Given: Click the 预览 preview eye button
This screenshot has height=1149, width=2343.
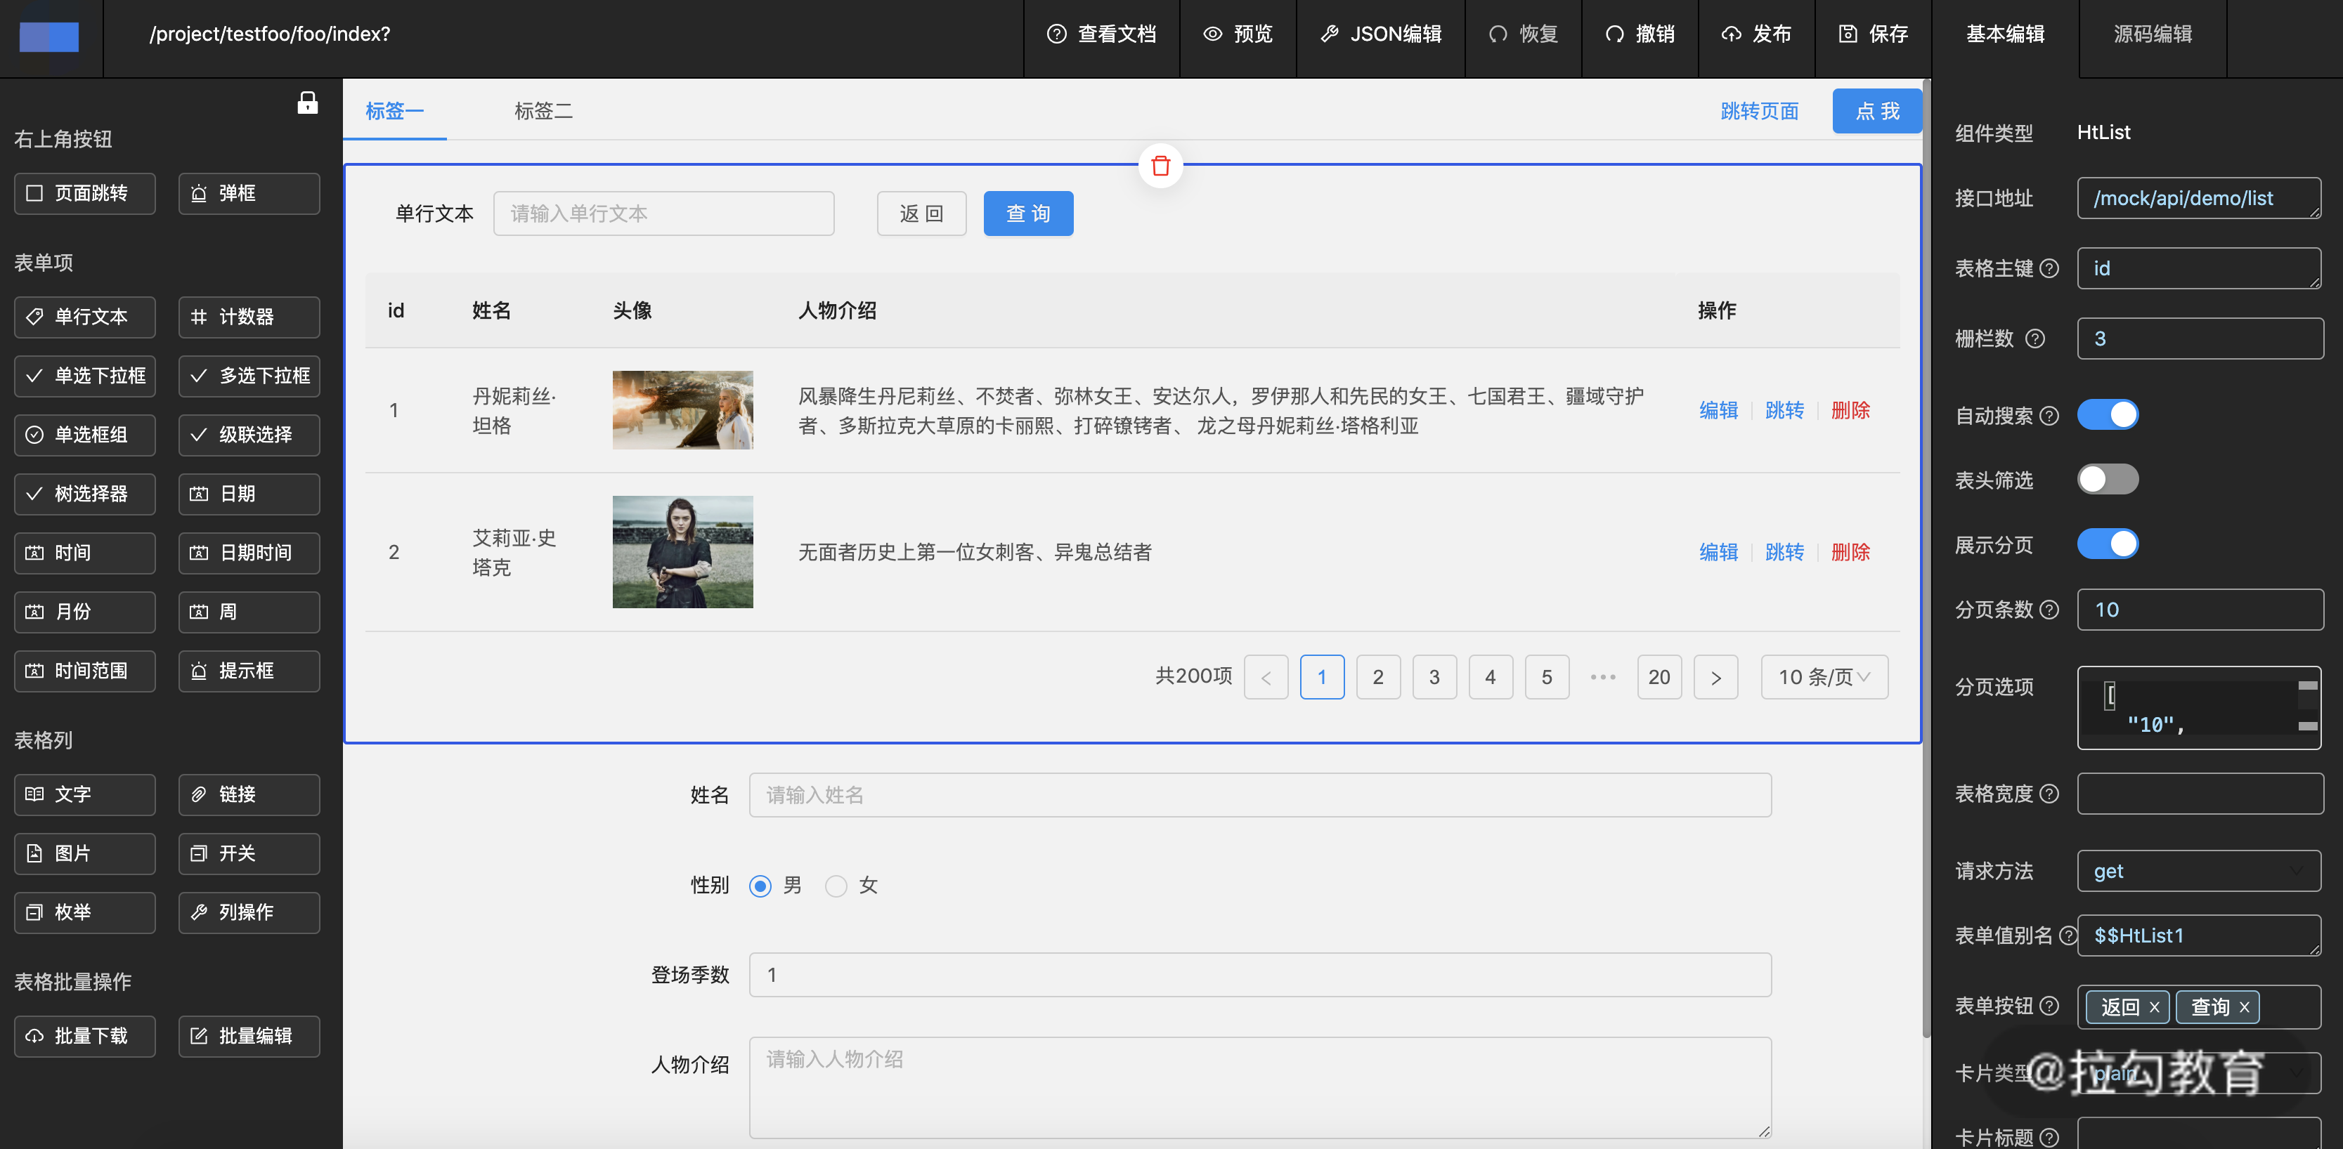Looking at the screenshot, I should tap(1238, 34).
